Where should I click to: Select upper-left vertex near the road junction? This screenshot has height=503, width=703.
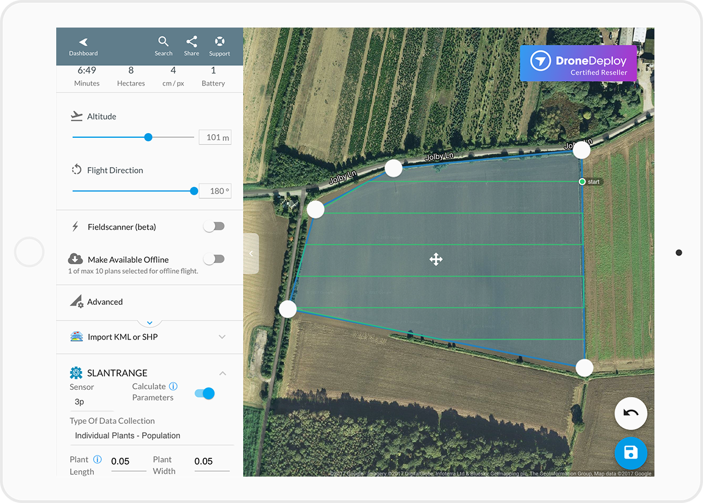(x=316, y=209)
